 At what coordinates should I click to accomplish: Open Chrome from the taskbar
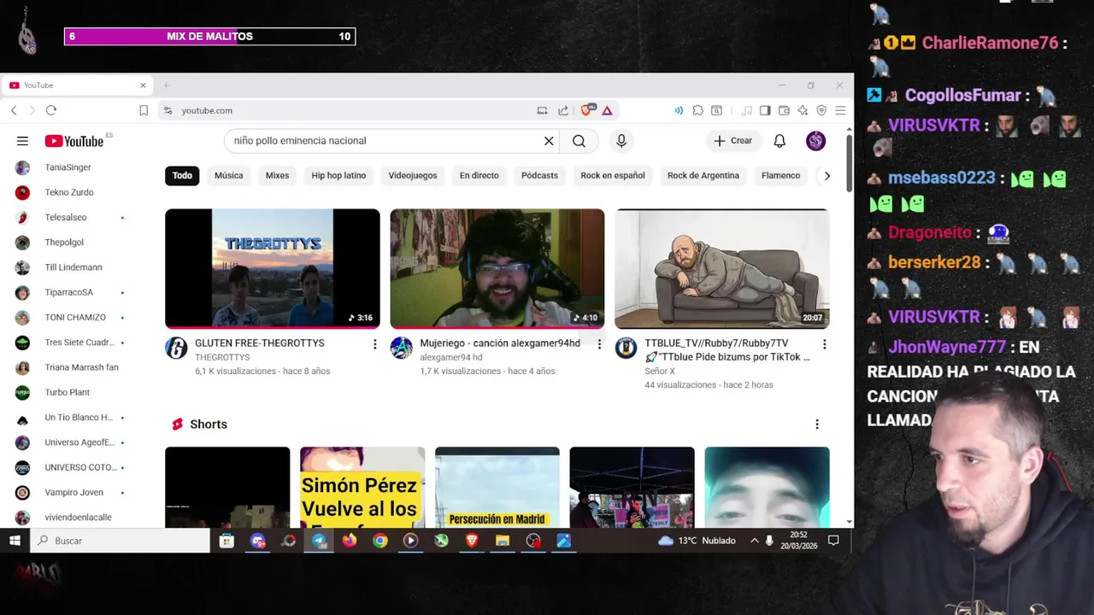click(x=379, y=541)
